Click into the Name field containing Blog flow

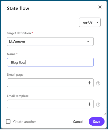50,62
